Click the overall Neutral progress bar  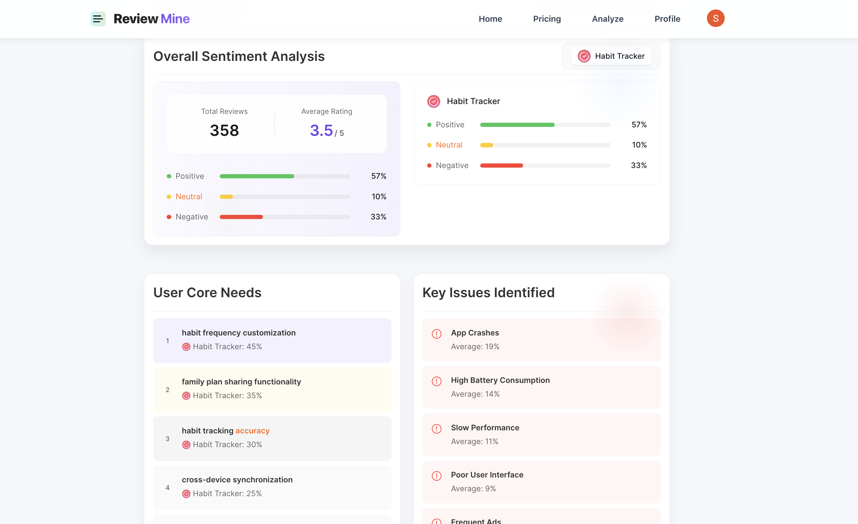[285, 197]
